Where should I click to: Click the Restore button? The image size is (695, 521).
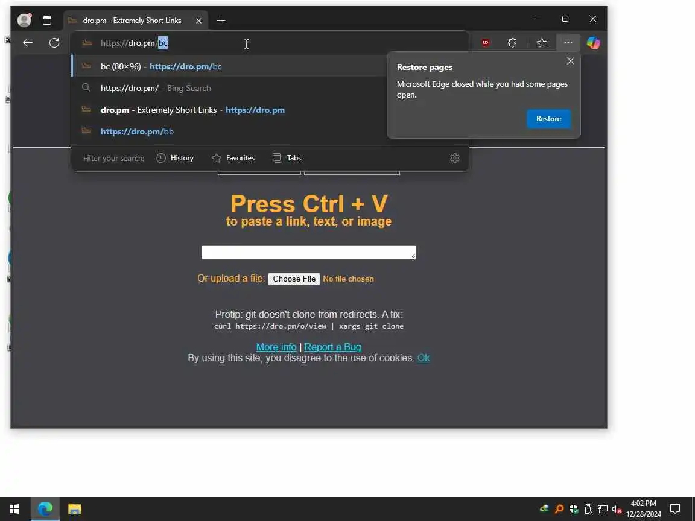(x=549, y=119)
